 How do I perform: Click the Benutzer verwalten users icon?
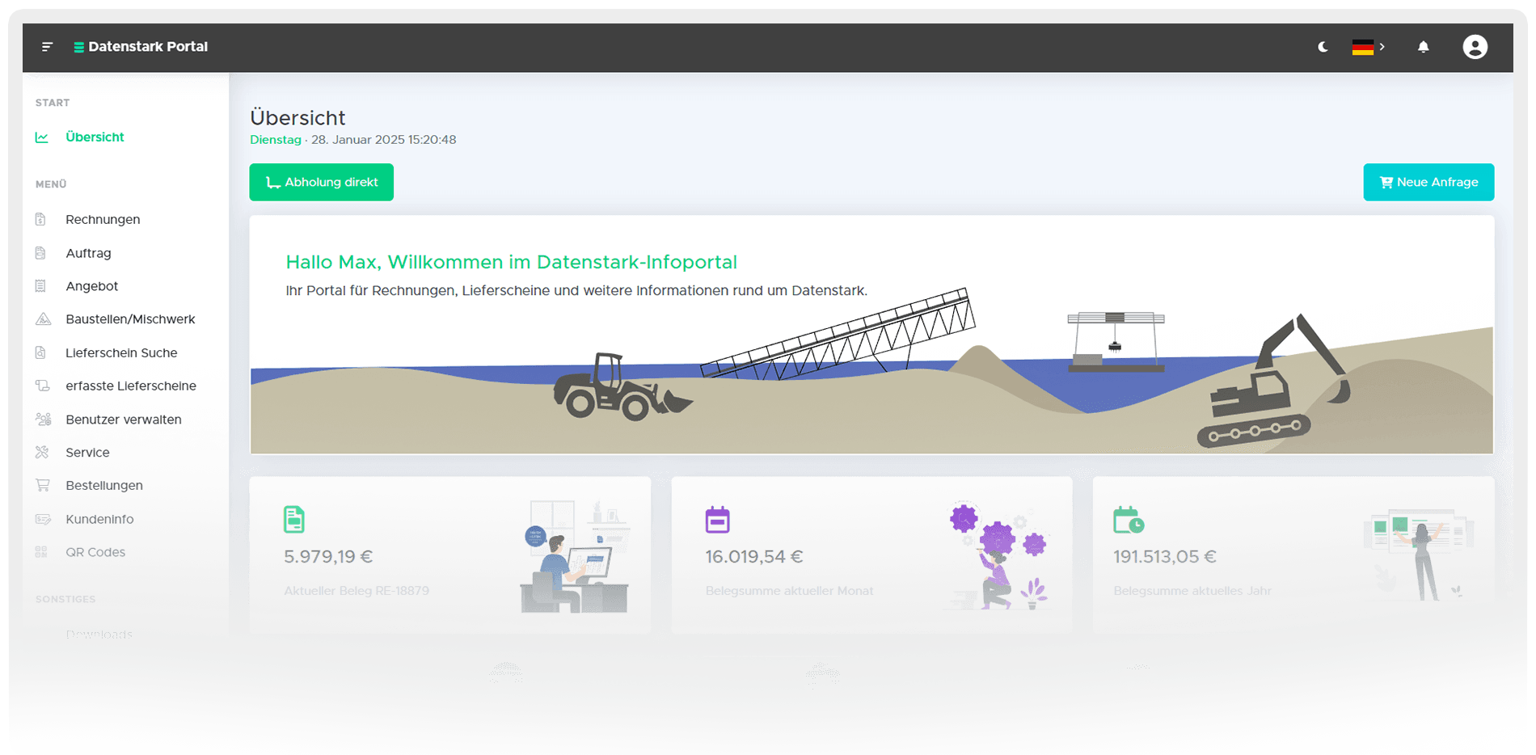(43, 419)
